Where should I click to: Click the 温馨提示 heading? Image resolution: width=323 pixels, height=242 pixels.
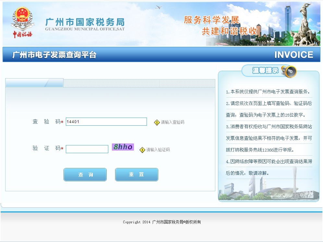tap(265, 70)
